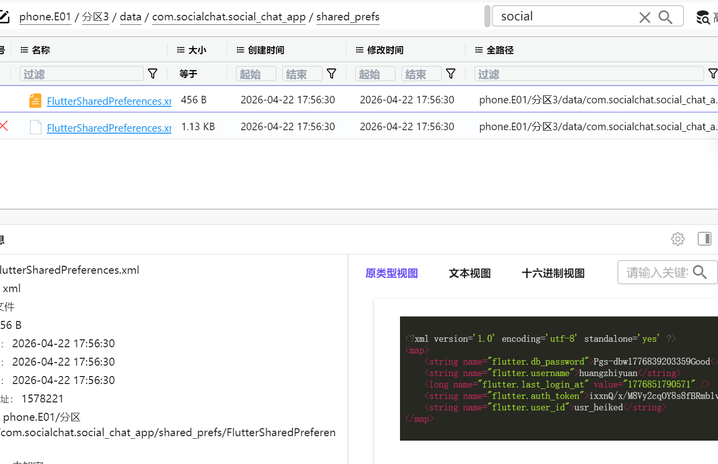The width and height of the screenshot is (718, 464).
Task: Click the flutter.last_login_at line
Action: tap(567, 385)
